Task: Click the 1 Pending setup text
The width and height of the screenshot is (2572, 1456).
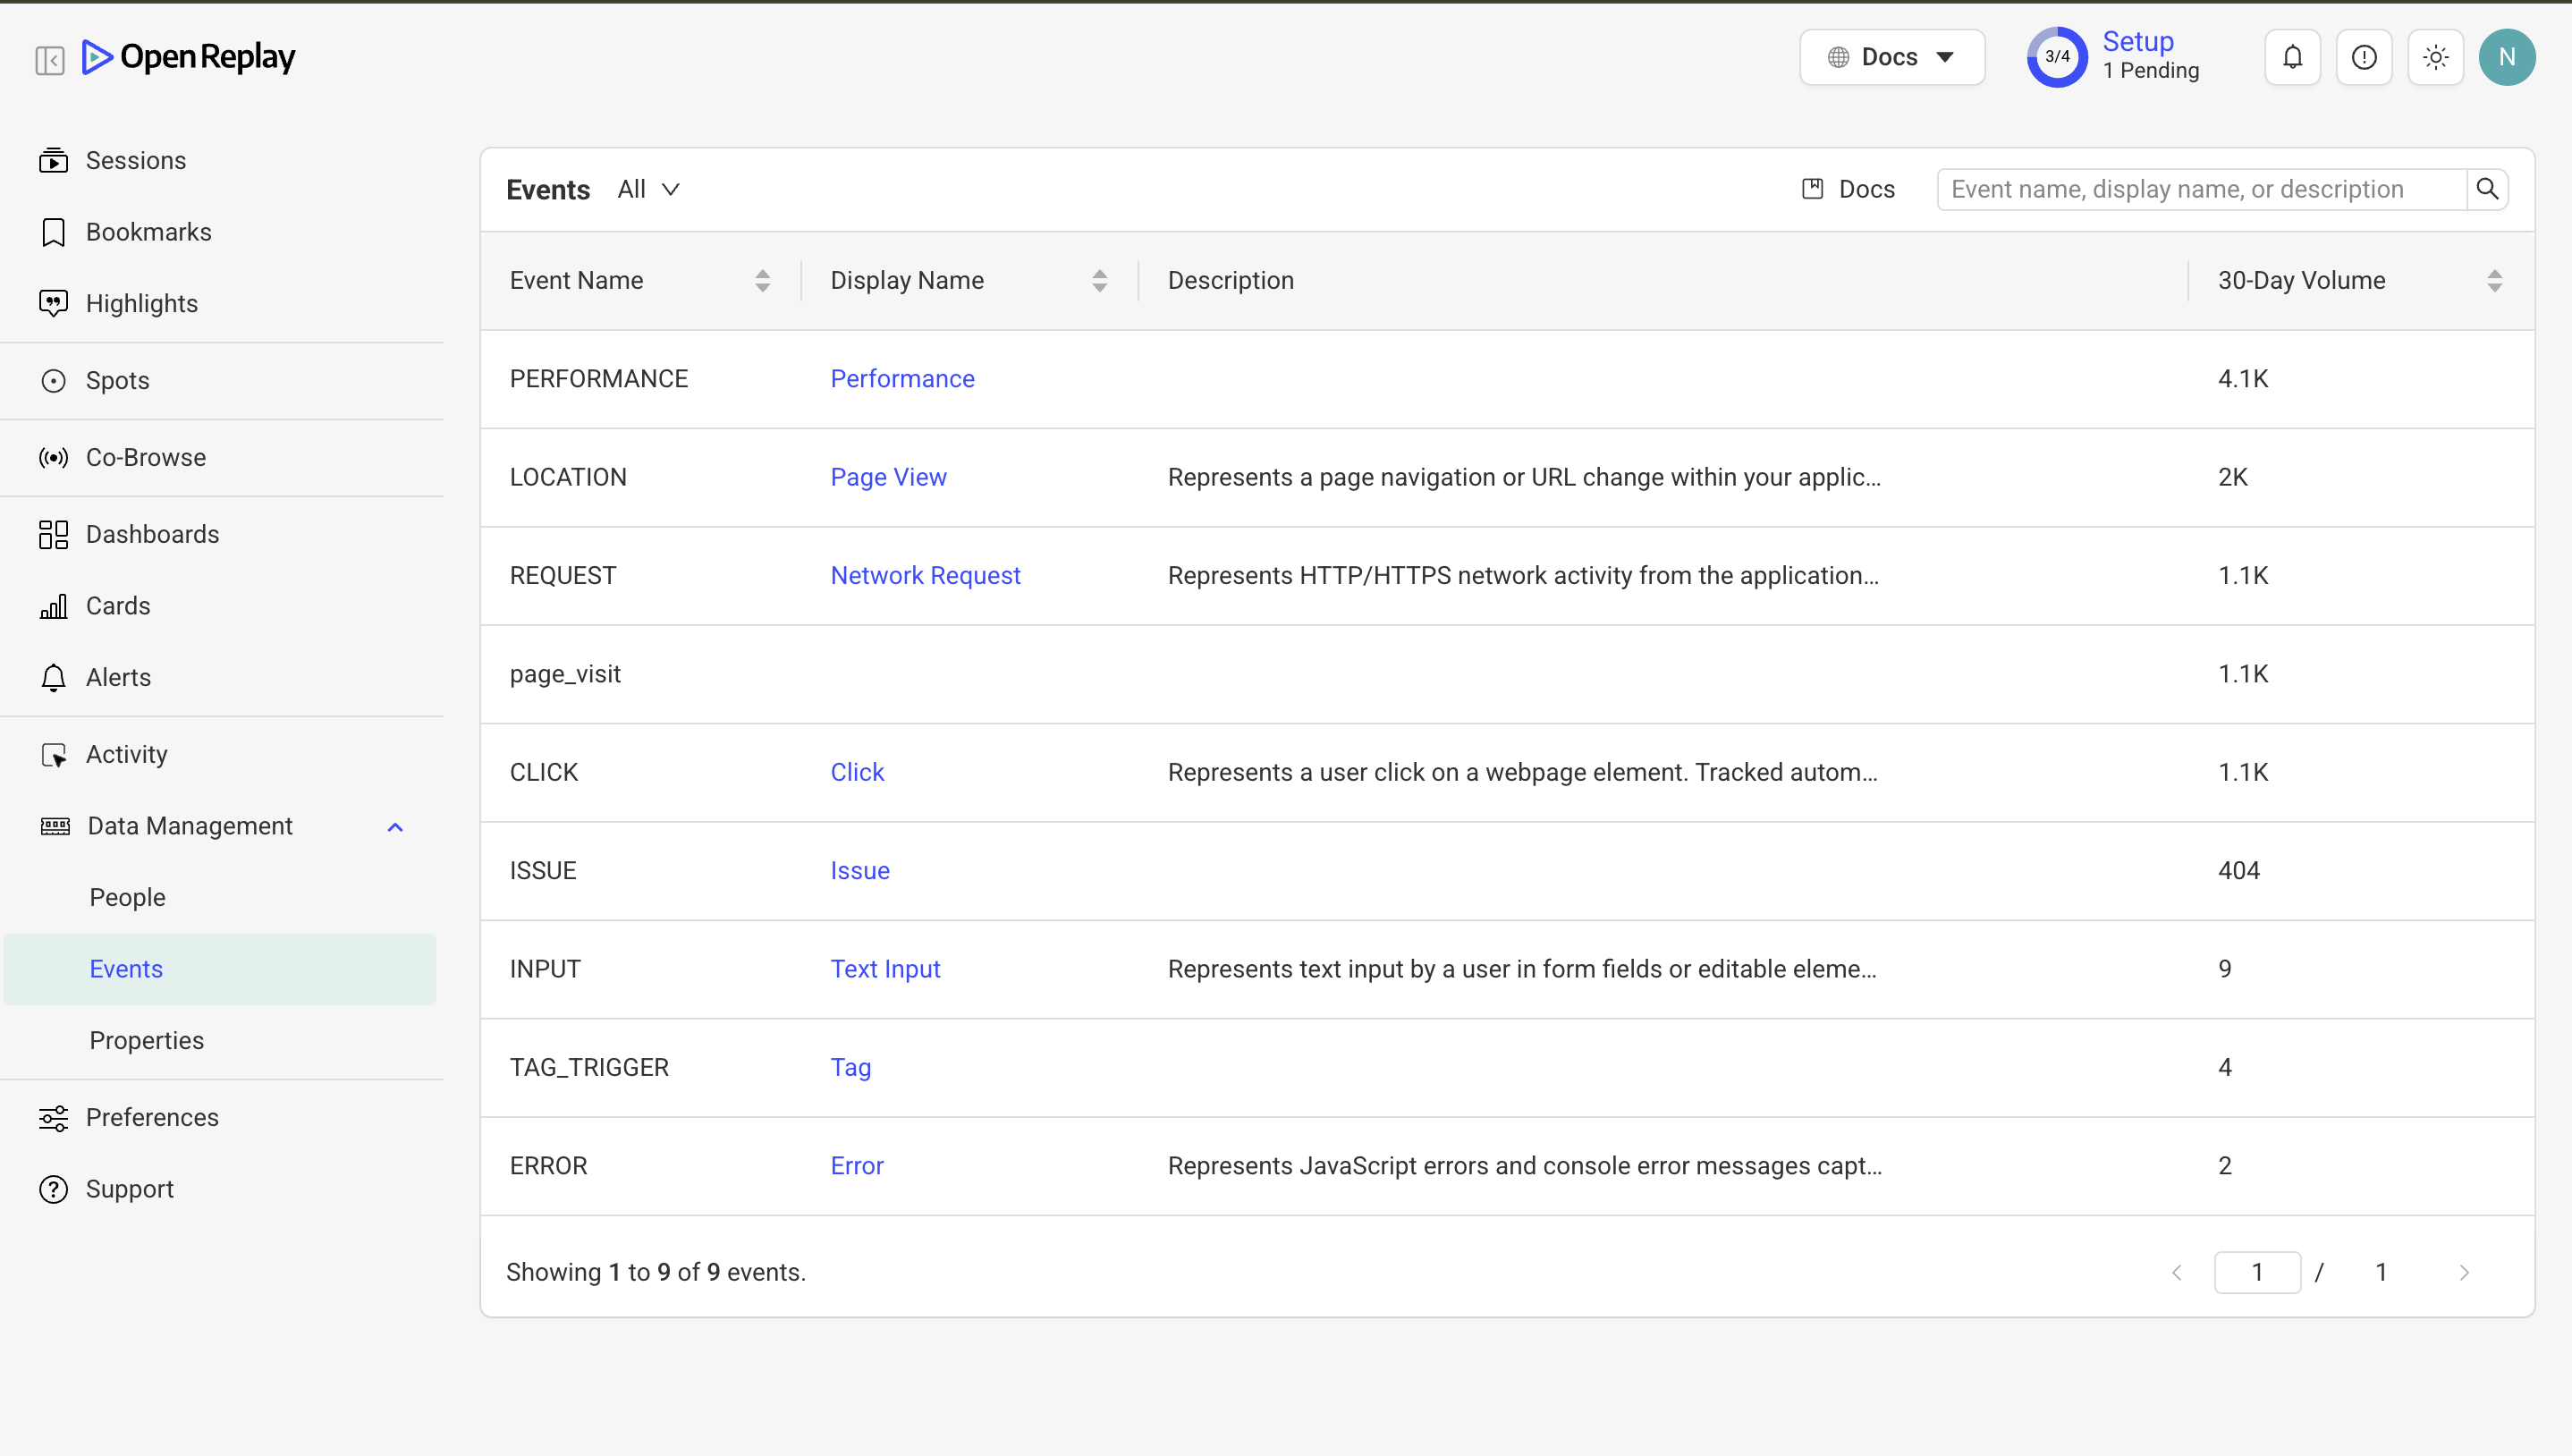Action: [2150, 70]
